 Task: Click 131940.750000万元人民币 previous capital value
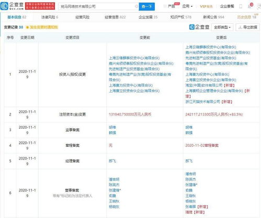coord(130,114)
